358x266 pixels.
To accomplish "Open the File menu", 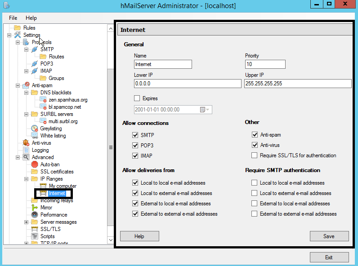I will [13, 18].
